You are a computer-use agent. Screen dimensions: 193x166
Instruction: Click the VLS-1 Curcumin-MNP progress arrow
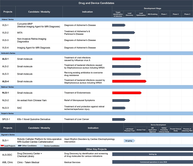tap(119, 25)
